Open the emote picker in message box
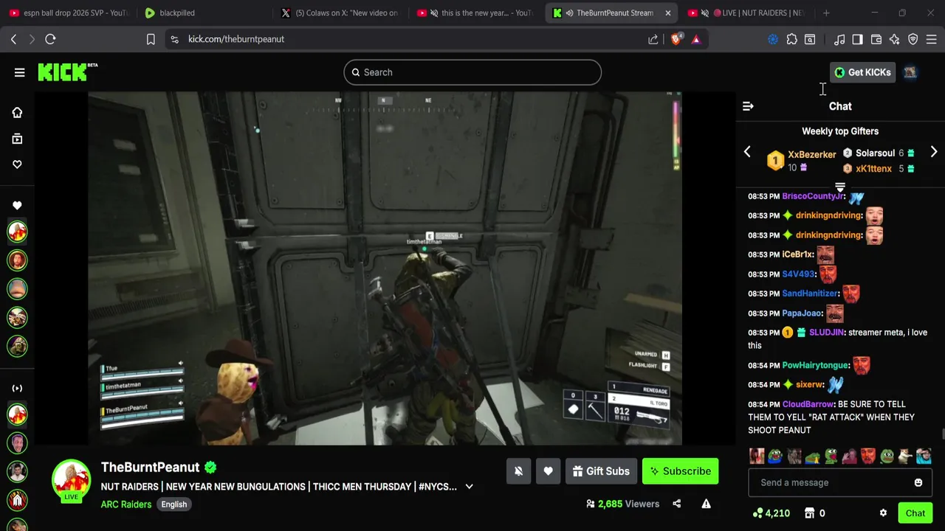 point(918,482)
